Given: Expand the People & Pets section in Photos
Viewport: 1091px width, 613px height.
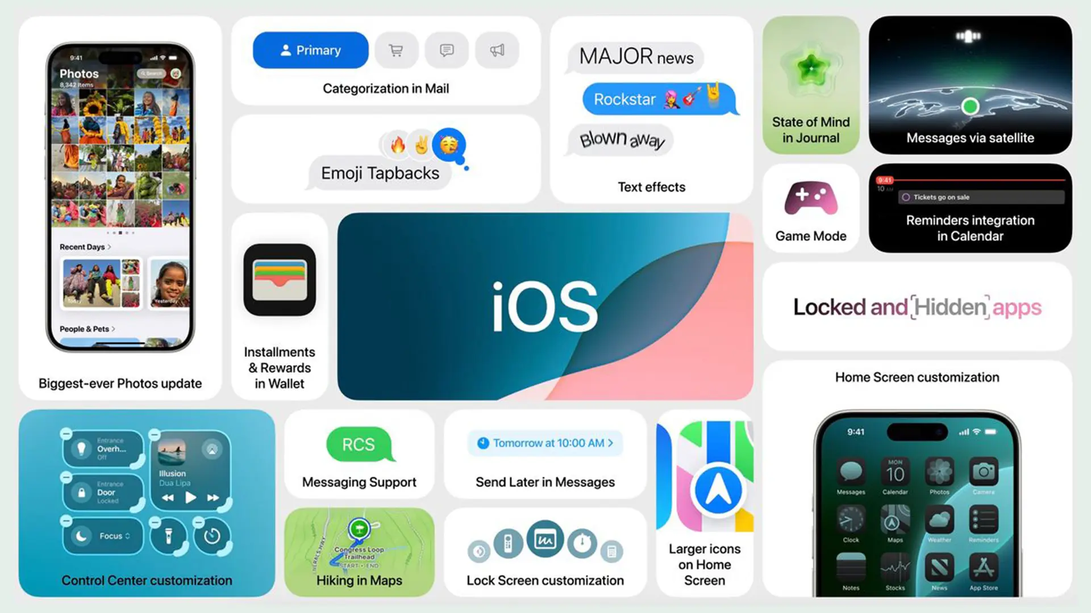Looking at the screenshot, I should [87, 329].
